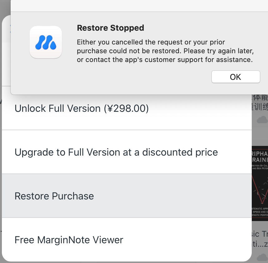Select Free MarginNote Viewer option

127,240
